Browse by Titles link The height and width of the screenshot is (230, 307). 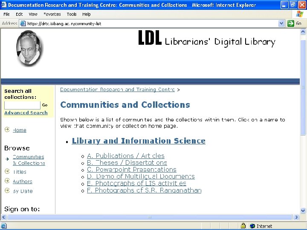(20, 172)
